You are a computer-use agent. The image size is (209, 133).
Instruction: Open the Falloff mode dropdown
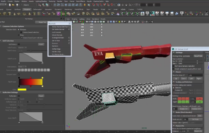click(x=22, y=48)
